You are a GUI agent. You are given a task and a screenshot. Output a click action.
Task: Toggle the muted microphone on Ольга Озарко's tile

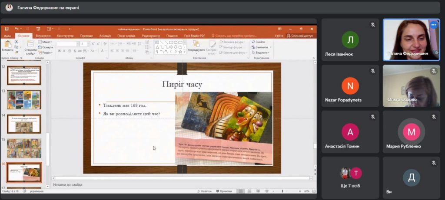coord(433,71)
